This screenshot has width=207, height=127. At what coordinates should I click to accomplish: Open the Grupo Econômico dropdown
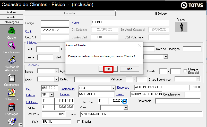(x=198, y=79)
